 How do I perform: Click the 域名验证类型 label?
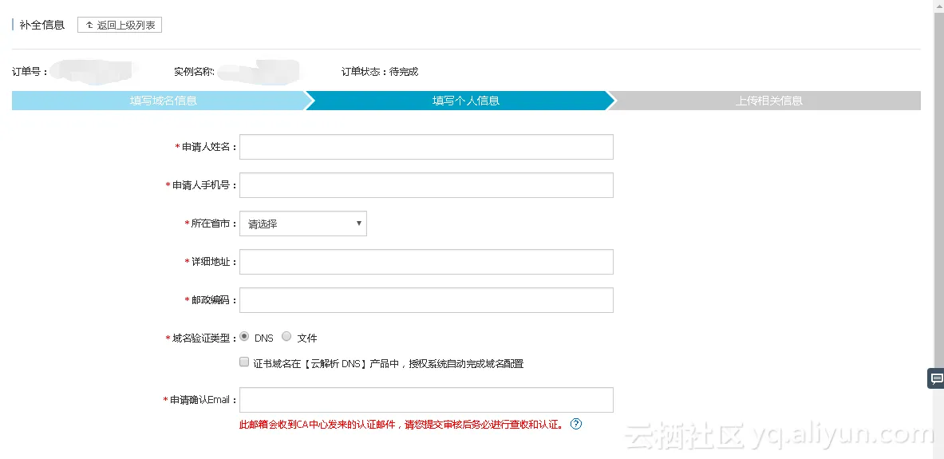[200, 338]
